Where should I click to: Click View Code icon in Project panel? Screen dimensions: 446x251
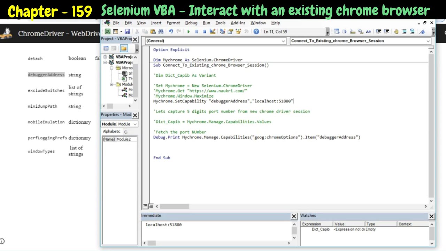106,48
